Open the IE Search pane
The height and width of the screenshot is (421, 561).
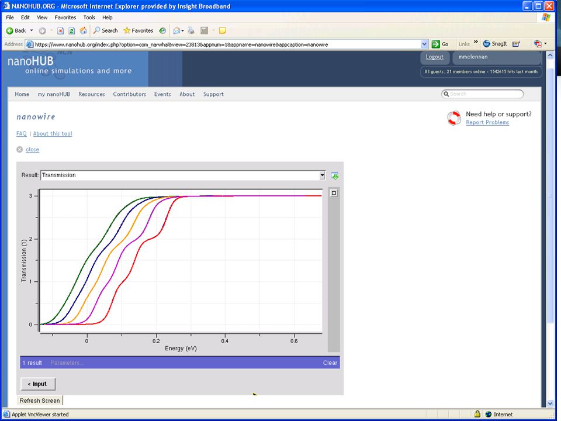coord(106,31)
